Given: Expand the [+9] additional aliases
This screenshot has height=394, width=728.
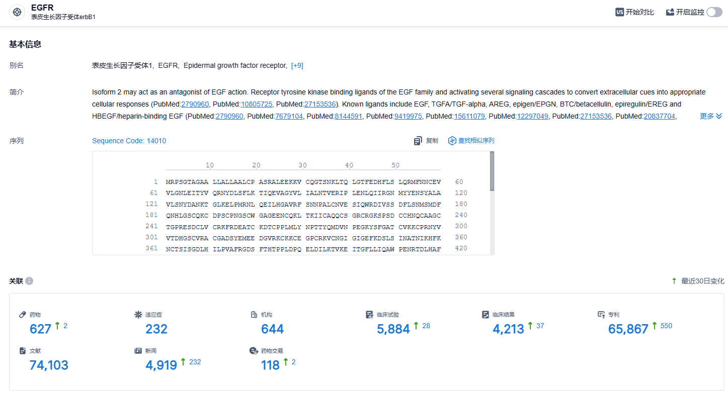Looking at the screenshot, I should [x=297, y=66].
